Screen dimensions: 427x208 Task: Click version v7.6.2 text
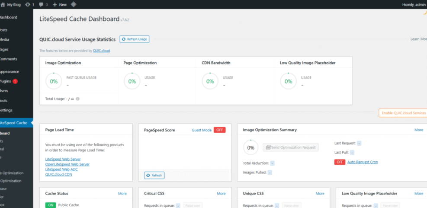(125, 20)
